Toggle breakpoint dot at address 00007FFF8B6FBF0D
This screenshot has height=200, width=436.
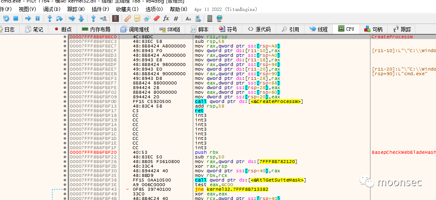coord(65,102)
